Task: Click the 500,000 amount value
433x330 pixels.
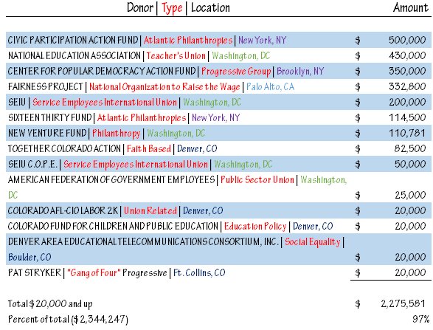Action: [407, 41]
